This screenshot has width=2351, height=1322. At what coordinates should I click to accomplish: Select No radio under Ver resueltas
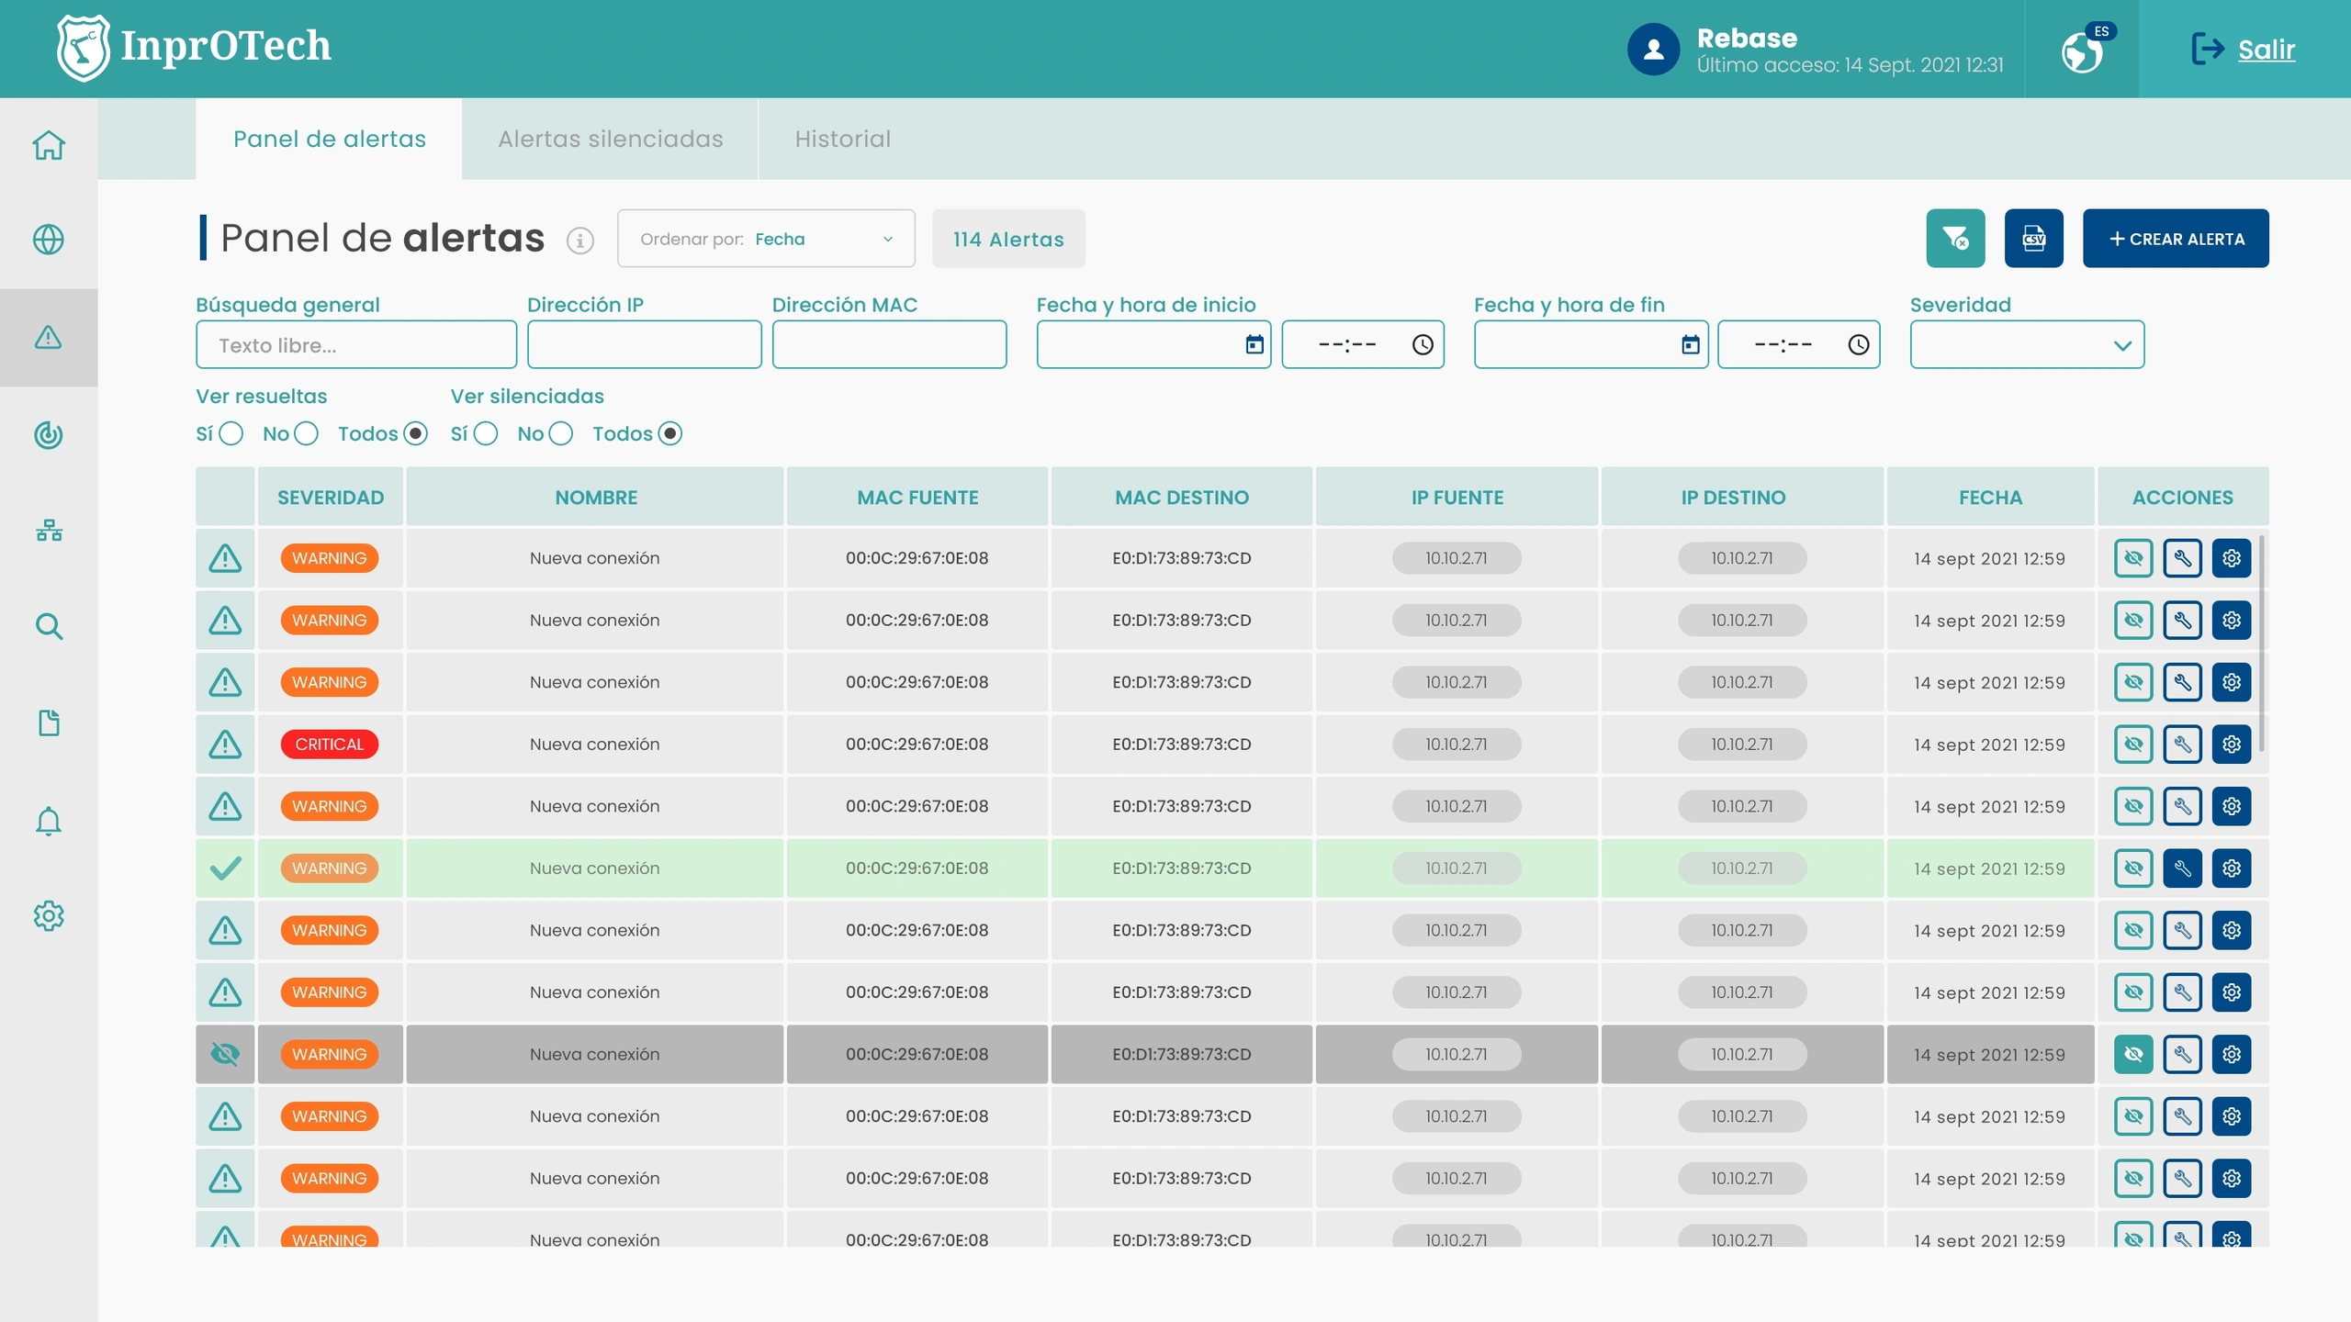306,433
